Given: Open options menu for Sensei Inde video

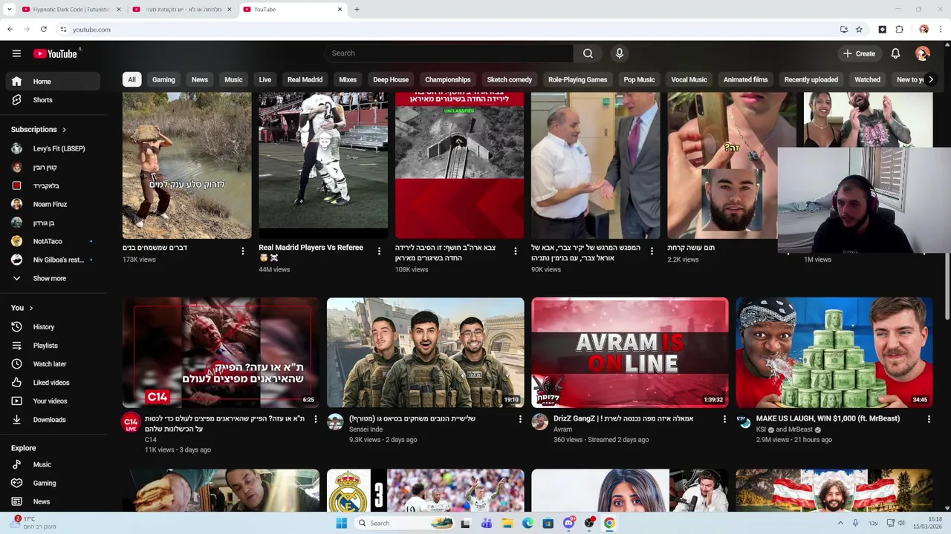Looking at the screenshot, I should click(x=520, y=419).
